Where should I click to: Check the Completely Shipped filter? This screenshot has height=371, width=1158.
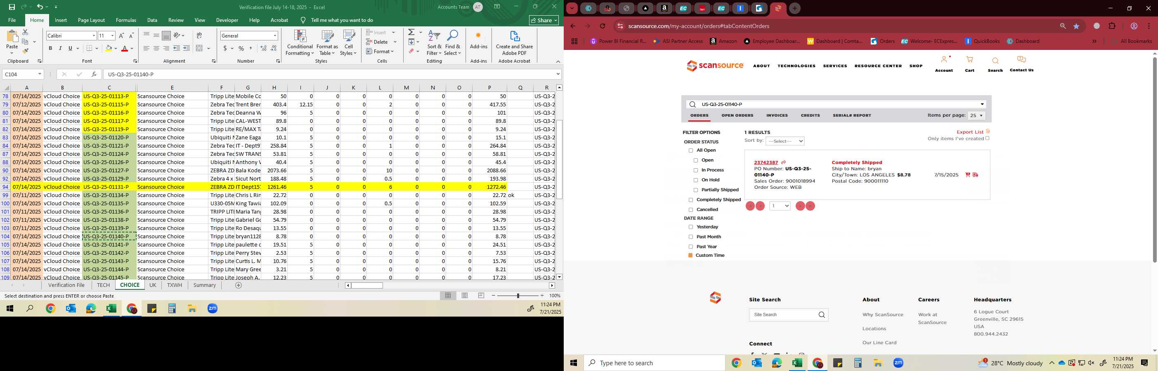point(691,200)
